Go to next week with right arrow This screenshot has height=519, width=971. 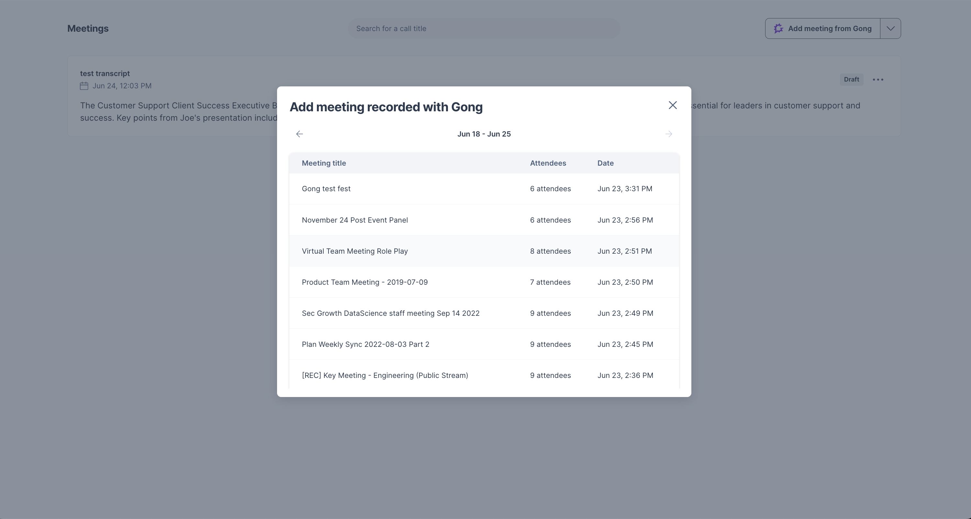[x=669, y=134]
